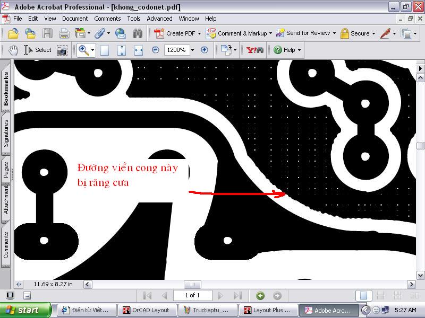Choose the Select text tool
Viewport: 425px width, 318px height.
tap(38, 50)
